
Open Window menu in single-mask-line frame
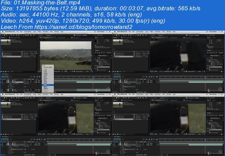pyautogui.click(x=169, y=32)
